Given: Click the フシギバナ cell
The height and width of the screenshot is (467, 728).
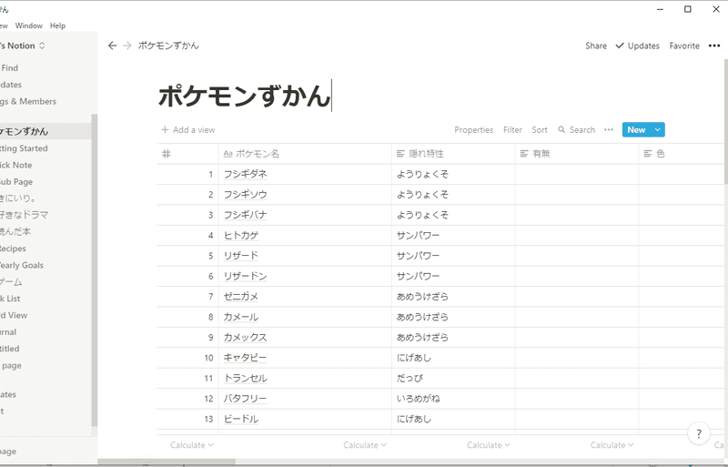Looking at the screenshot, I should [x=305, y=215].
